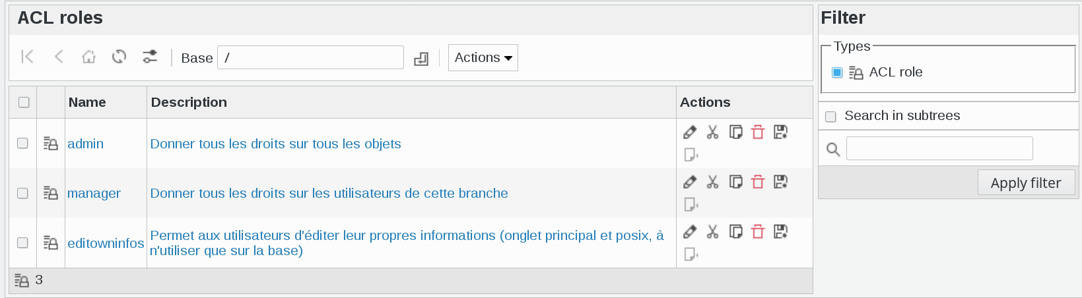Click the editowninfos row ACL role icon
1082x298 pixels.
[x=51, y=243]
